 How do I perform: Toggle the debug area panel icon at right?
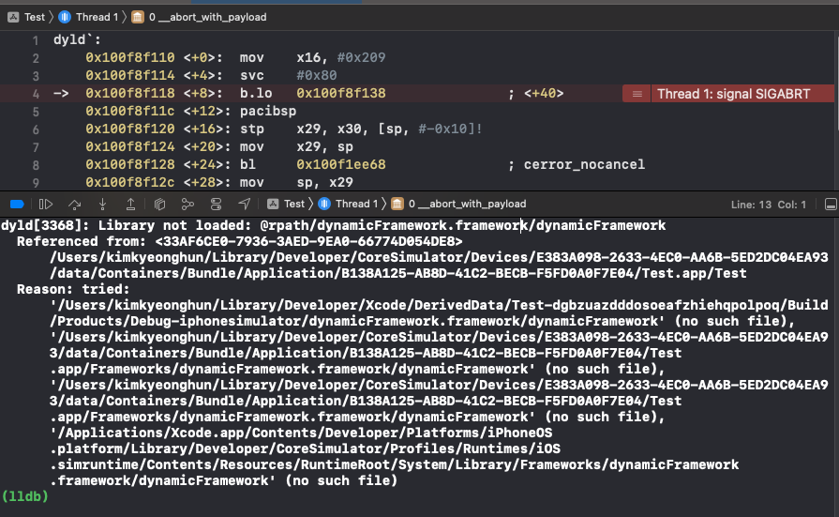pos(831,205)
